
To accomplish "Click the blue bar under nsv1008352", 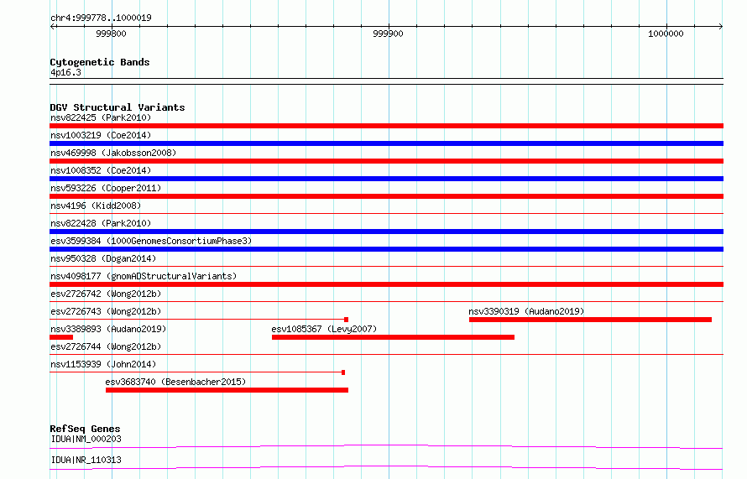I will coord(386,179).
